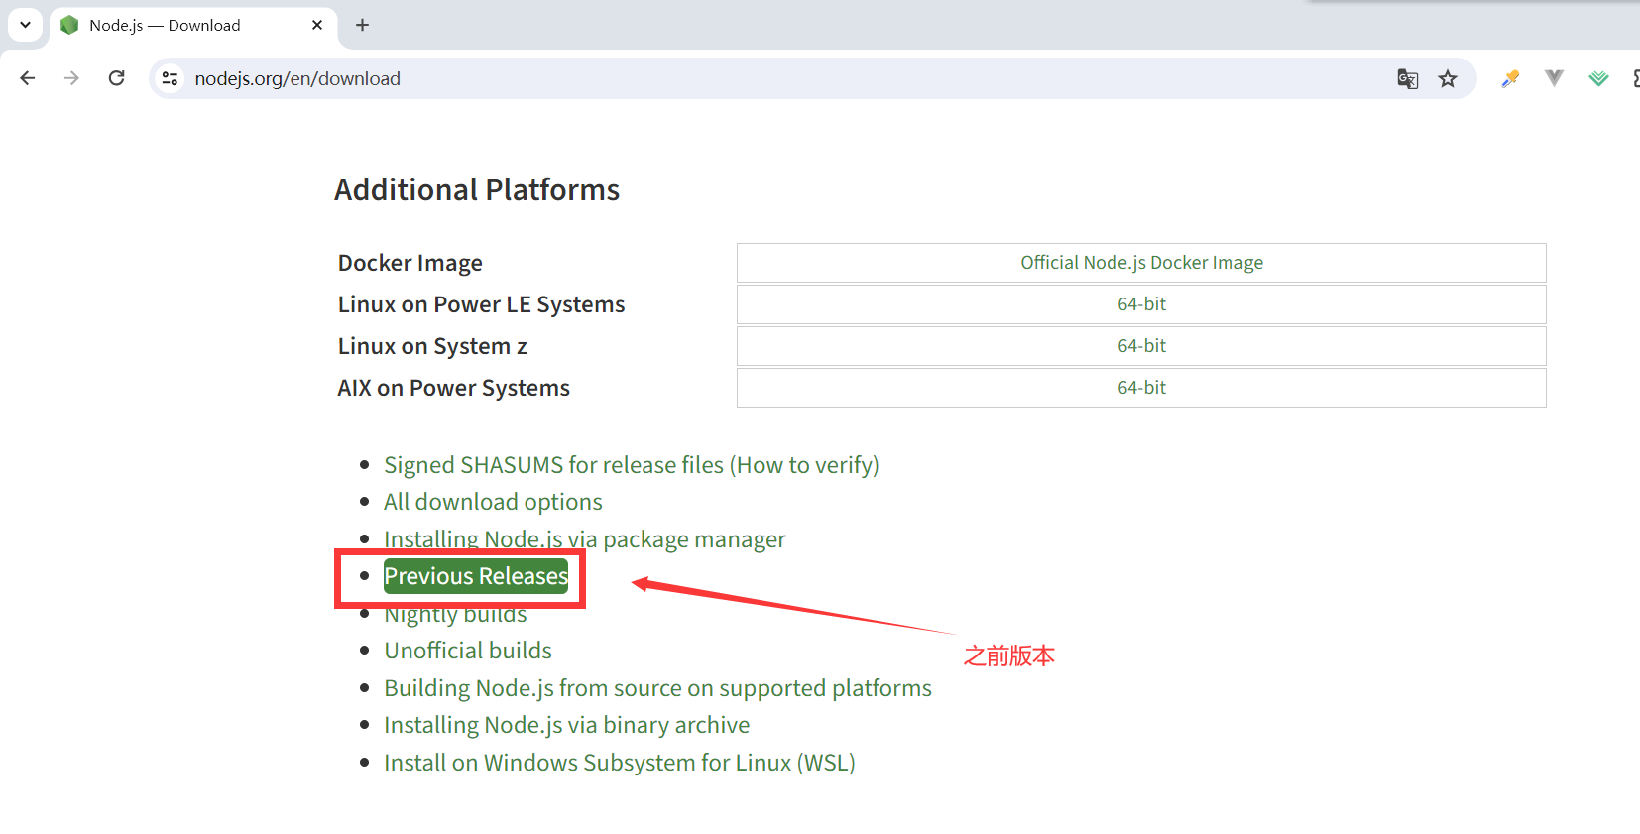The image size is (1640, 834).
Task: Open the green double-check extension icon
Action: (1598, 78)
